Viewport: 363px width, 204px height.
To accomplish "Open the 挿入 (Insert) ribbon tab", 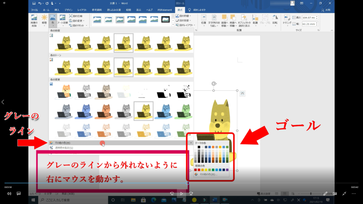I will tap(57, 10).
